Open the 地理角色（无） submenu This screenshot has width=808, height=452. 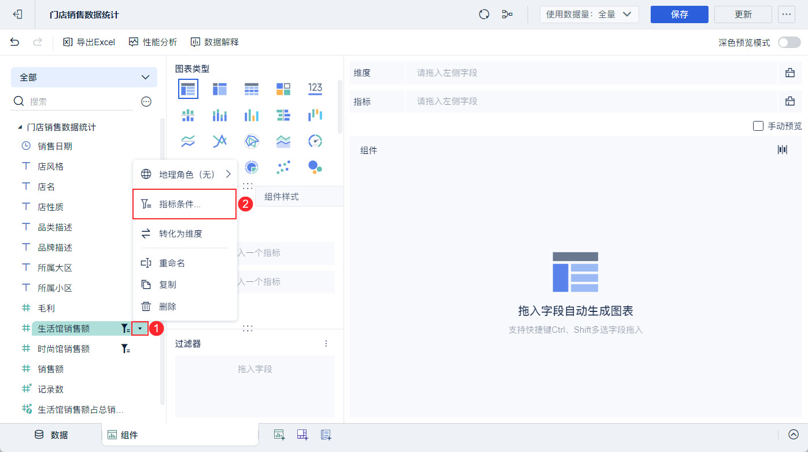tap(185, 174)
